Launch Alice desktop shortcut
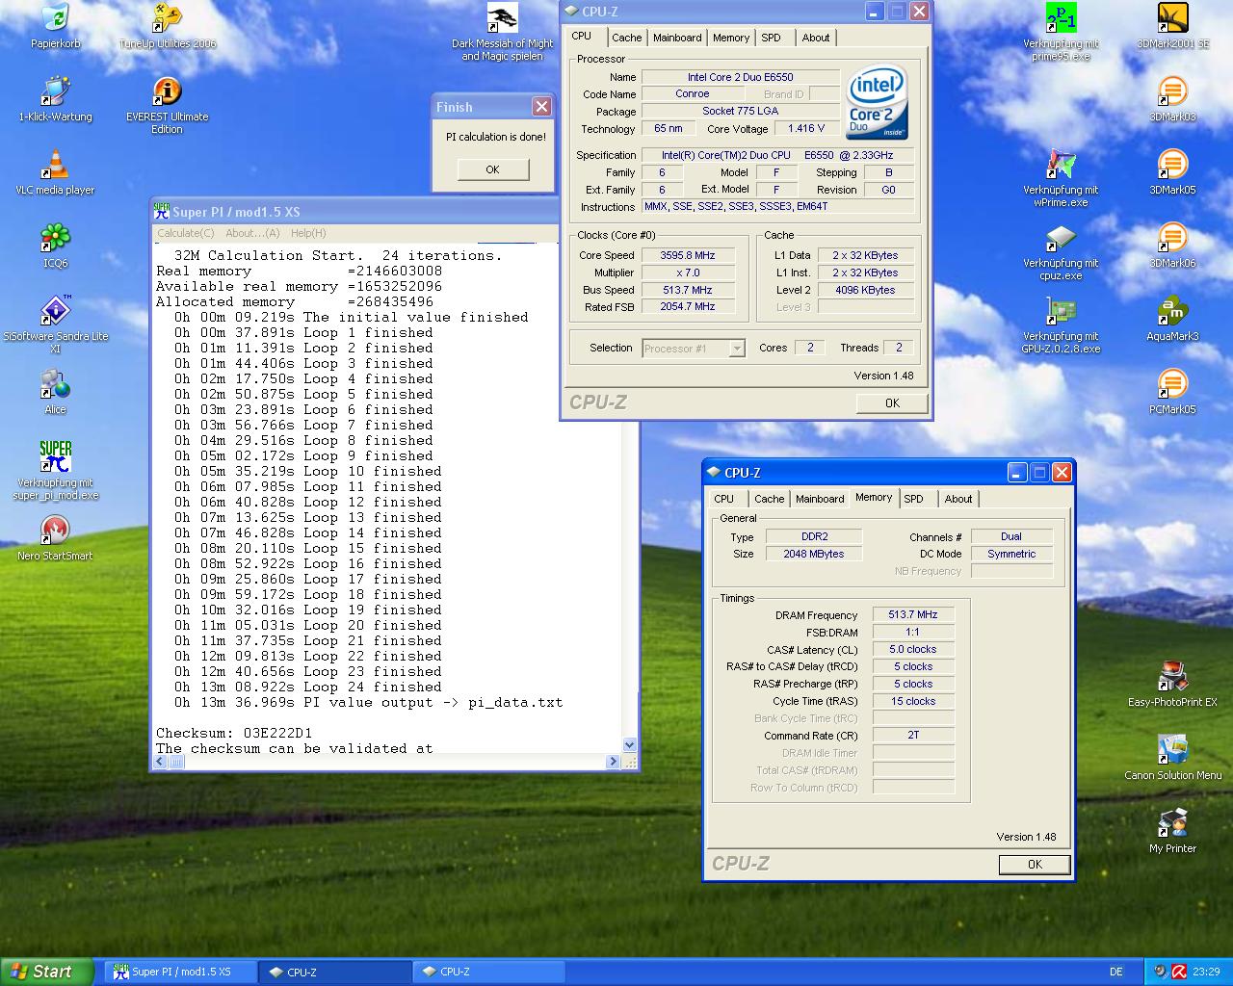Screen dimensions: 1233x986 click(55, 385)
